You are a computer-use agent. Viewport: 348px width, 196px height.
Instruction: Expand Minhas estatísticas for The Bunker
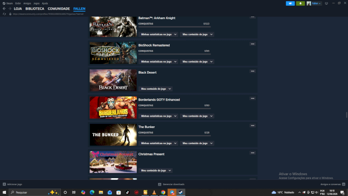(x=158, y=143)
